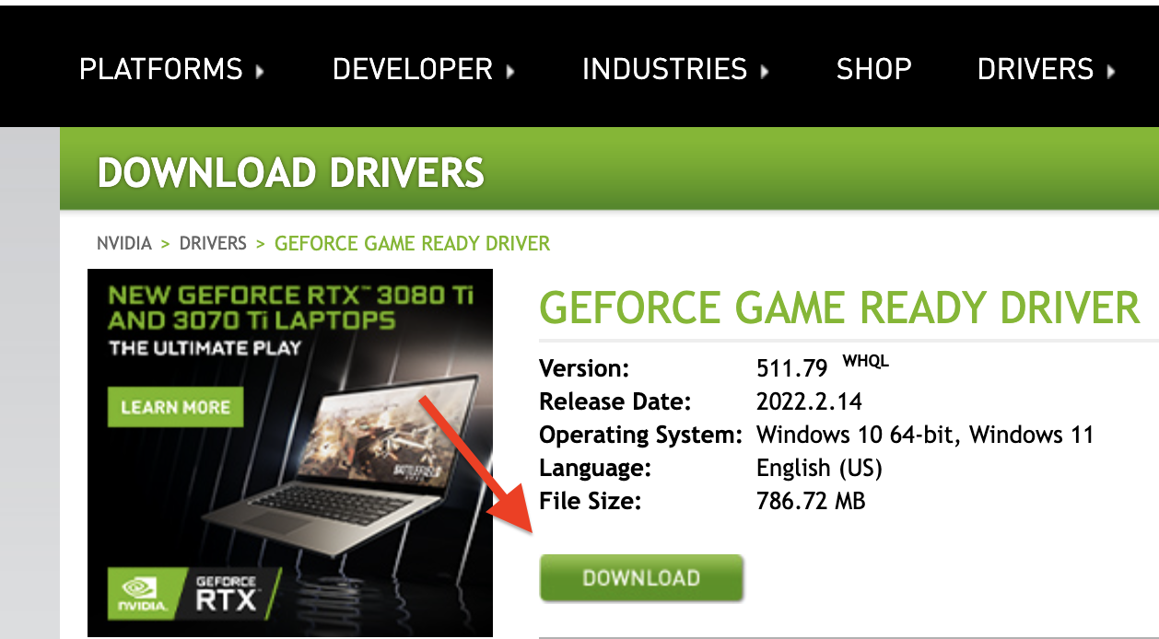Click the WHQL superscript label

(x=866, y=361)
